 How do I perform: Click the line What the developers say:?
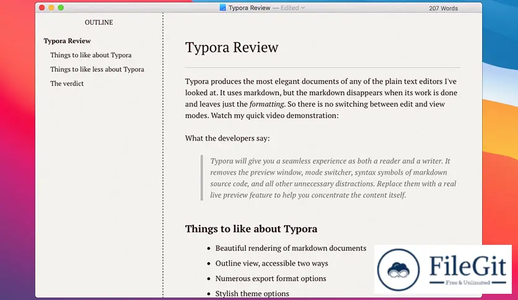point(227,138)
